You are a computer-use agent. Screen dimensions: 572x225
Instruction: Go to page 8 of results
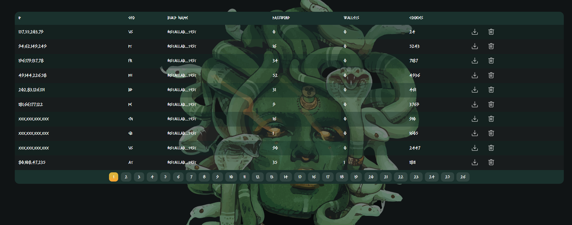pos(204,177)
